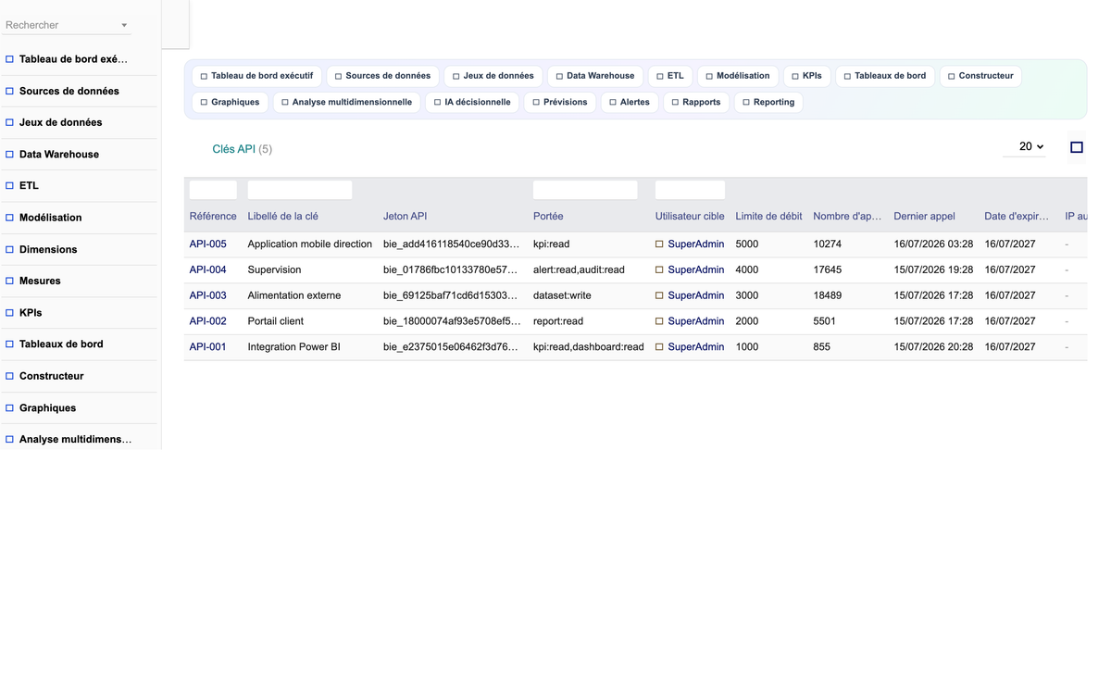Open the Reporting chip
The height and width of the screenshot is (688, 1111).
(x=768, y=102)
